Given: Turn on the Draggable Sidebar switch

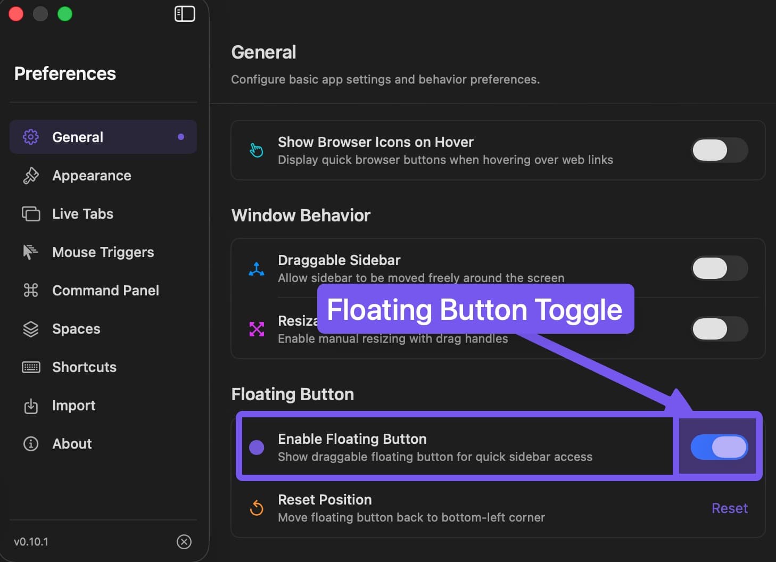Looking at the screenshot, I should (x=719, y=268).
